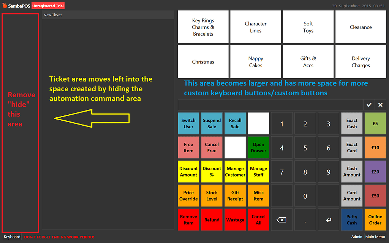Open the Clearance category
Screen dimensions: 389x243
(x=360, y=27)
